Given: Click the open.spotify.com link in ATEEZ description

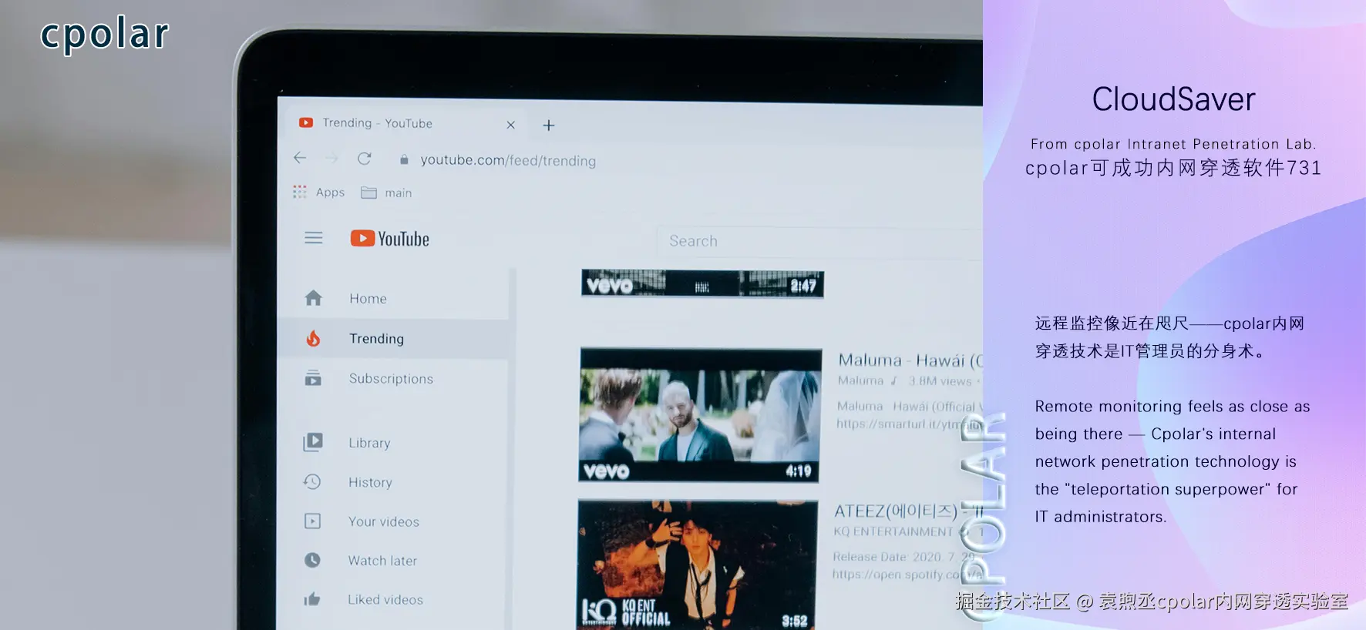Looking at the screenshot, I should pos(907,575).
